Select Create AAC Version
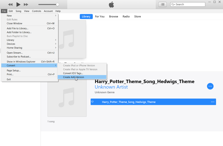 coord(82,77)
